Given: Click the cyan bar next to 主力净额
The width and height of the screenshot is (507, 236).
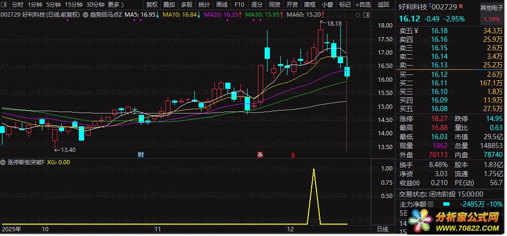Looking at the screenshot, I should [446, 204].
